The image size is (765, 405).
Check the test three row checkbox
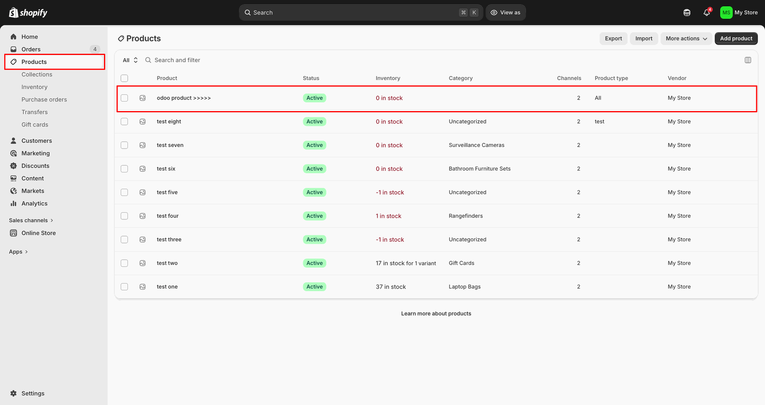tap(124, 239)
